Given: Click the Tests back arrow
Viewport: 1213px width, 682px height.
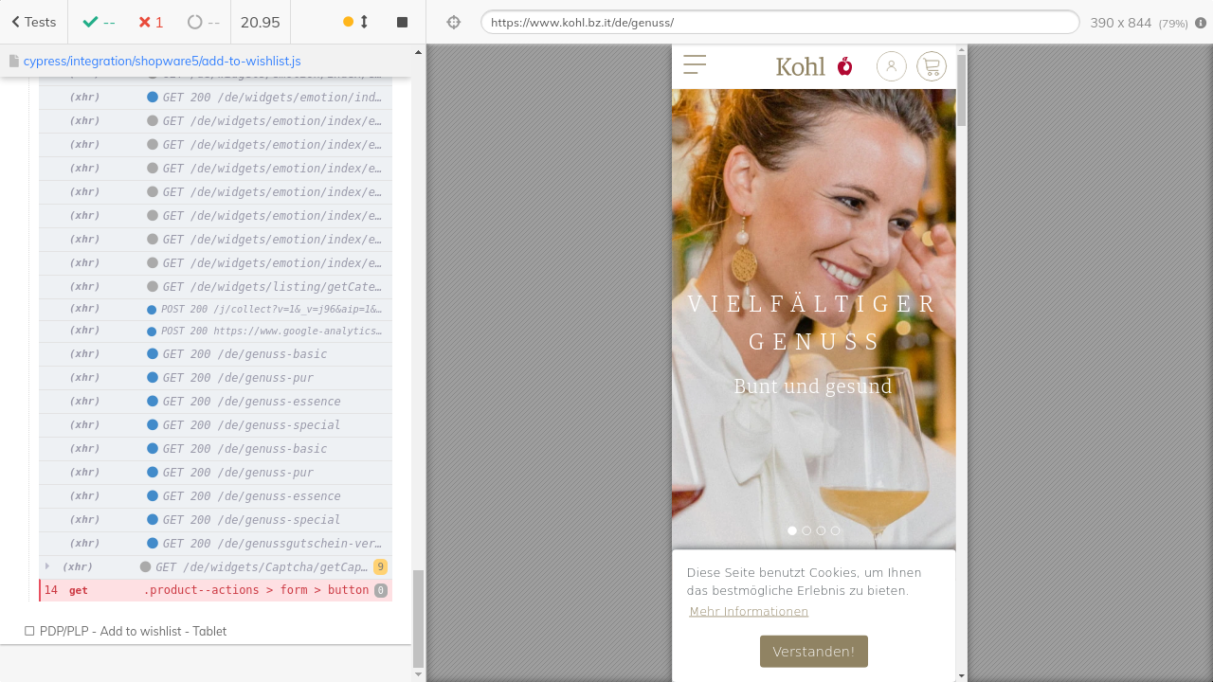Looking at the screenshot, I should click(33, 22).
